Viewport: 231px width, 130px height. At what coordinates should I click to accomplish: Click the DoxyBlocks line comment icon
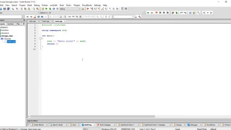click(185, 13)
